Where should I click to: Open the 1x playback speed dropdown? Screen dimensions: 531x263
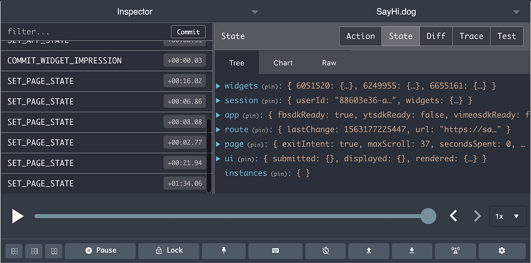click(x=507, y=216)
